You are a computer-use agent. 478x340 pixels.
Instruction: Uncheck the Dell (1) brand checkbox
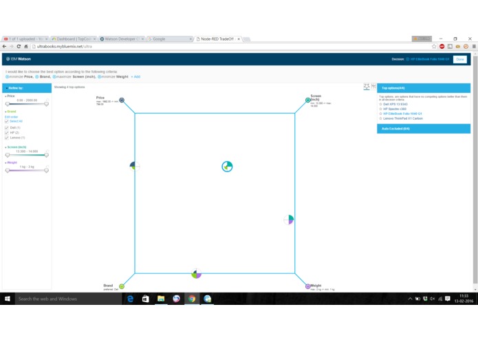click(7, 128)
